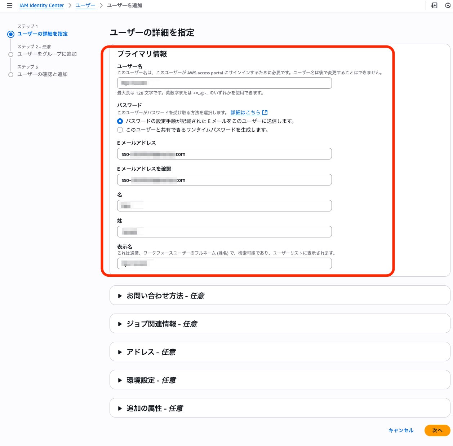Expand the 環境設定 section
The width and height of the screenshot is (453, 446).
point(280,380)
